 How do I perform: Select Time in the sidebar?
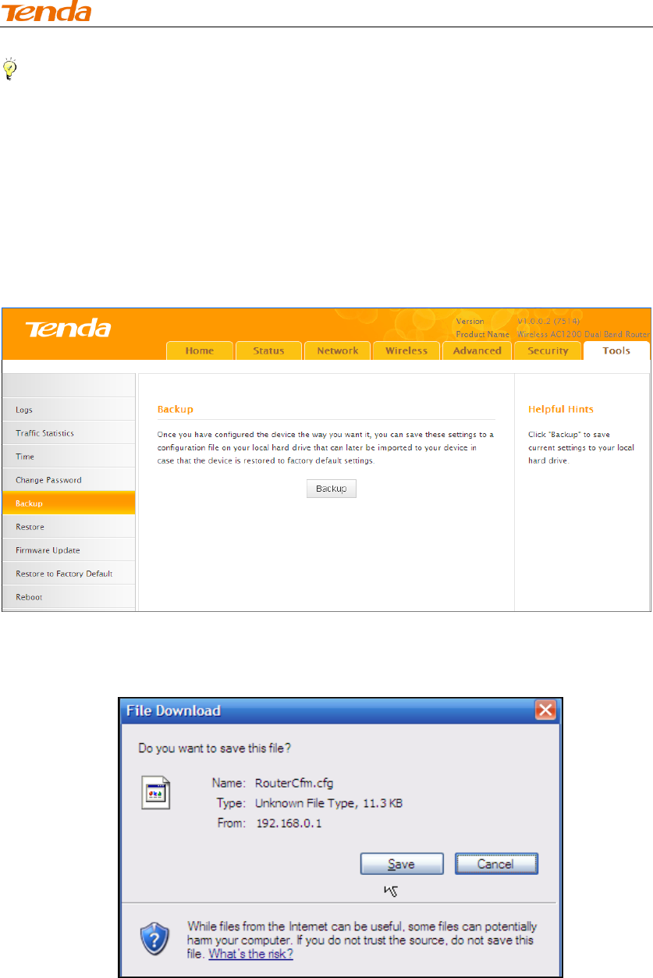tap(68, 456)
